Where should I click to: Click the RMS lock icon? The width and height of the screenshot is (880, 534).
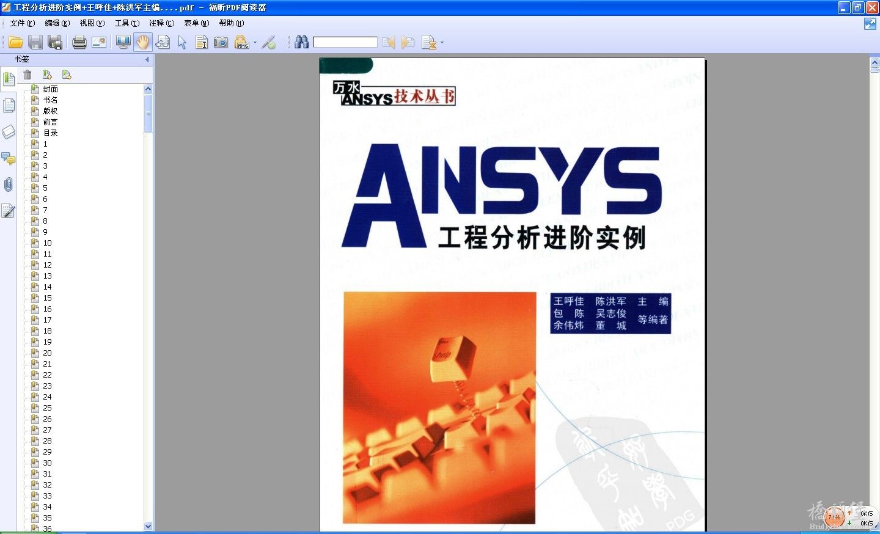click(x=242, y=42)
